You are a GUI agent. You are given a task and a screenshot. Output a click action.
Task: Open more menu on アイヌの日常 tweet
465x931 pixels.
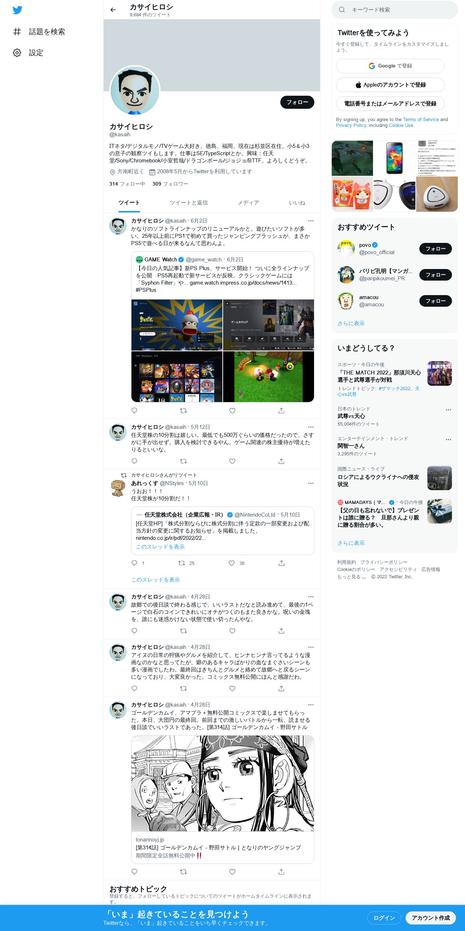tap(311, 647)
